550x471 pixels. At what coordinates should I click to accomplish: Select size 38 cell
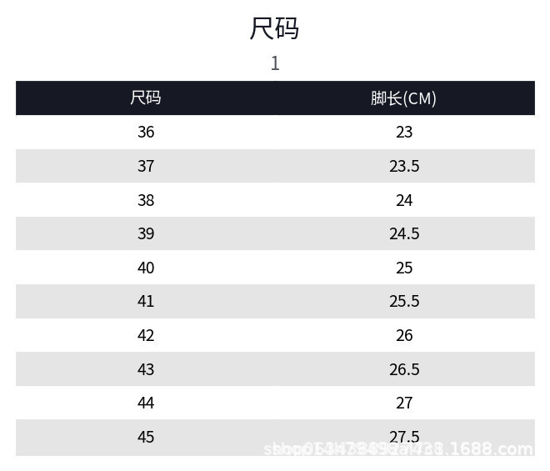[146, 200]
